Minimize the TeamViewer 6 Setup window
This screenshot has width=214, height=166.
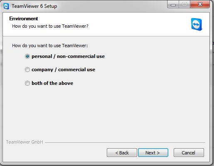pos(173,5)
